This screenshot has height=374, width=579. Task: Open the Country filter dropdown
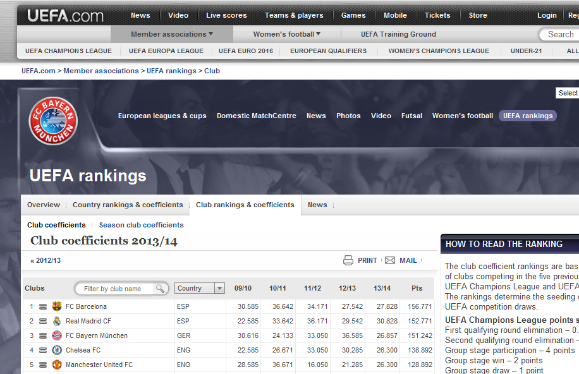tap(199, 288)
